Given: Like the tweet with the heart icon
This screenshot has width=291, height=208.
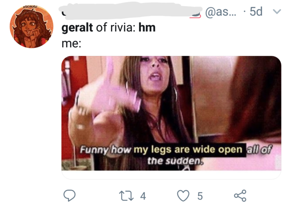Looking at the screenshot, I should [x=183, y=196].
